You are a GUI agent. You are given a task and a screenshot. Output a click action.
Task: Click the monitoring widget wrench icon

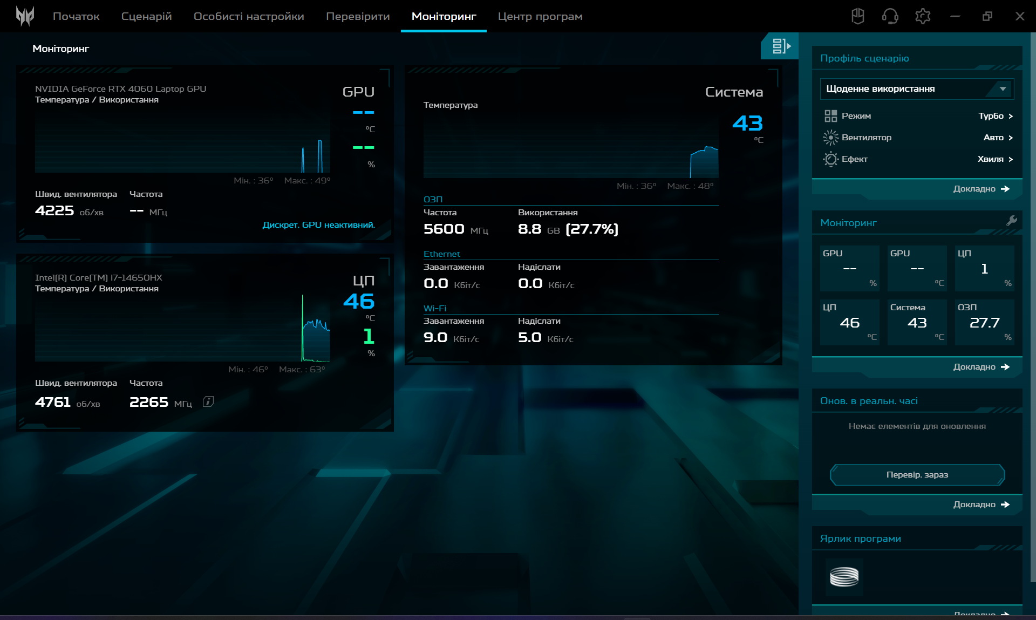coord(1012,221)
